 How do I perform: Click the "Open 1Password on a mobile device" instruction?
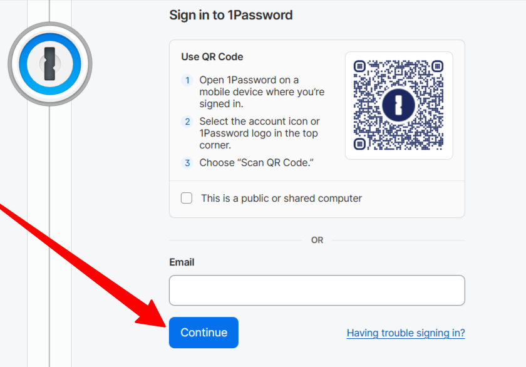click(262, 92)
